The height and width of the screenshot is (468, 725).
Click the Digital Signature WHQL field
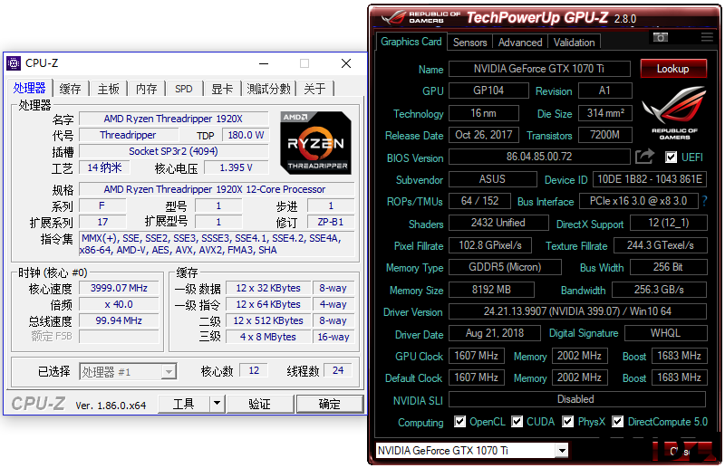click(665, 332)
